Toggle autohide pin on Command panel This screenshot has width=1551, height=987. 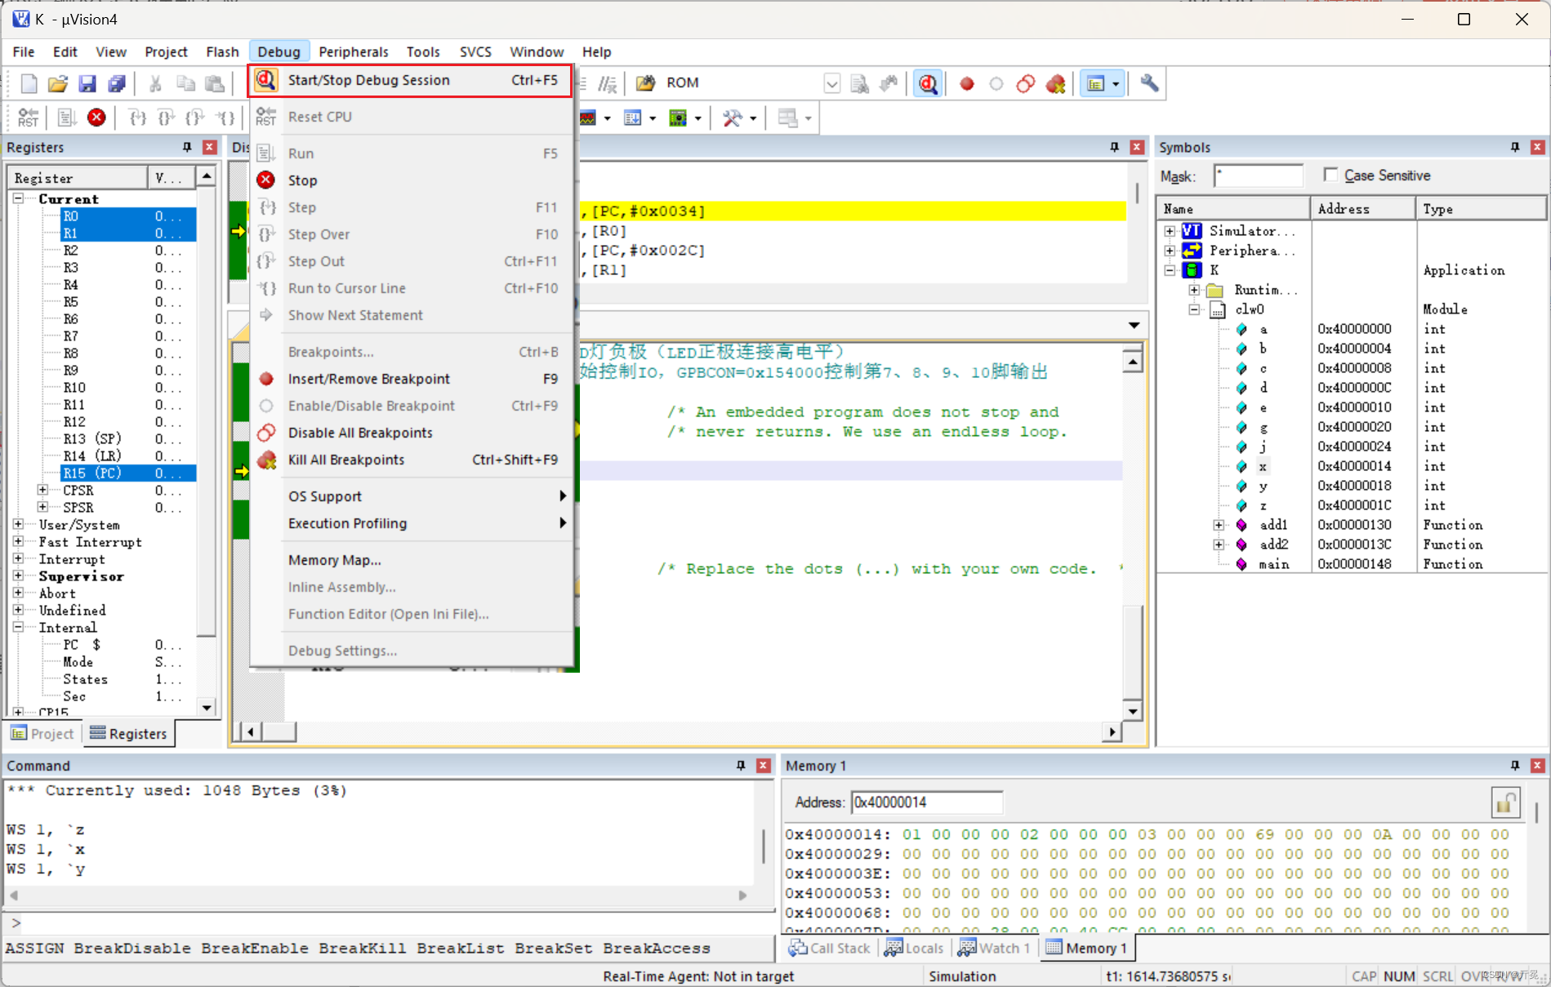point(741,766)
